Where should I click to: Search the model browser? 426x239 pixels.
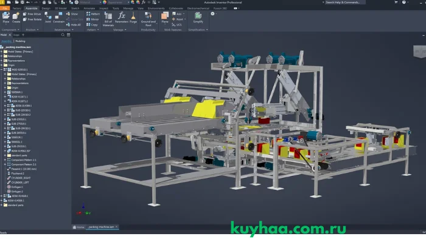(x=63, y=35)
